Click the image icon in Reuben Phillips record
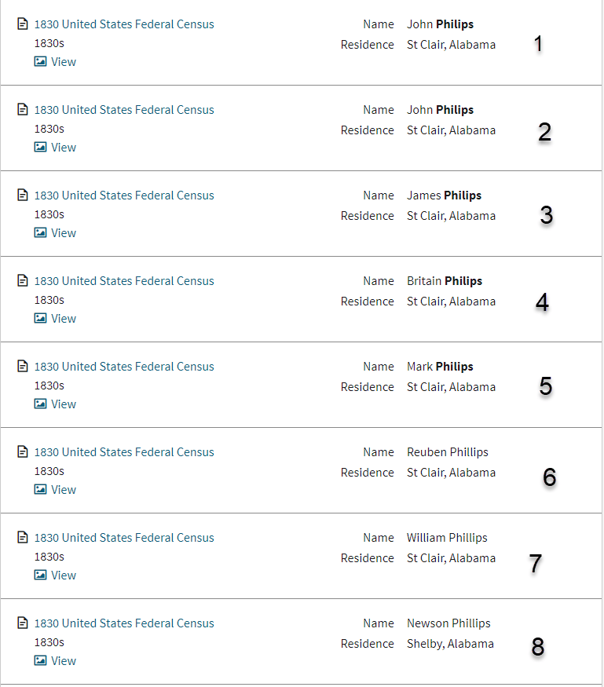Viewport: 604px width, 687px height. 41,490
